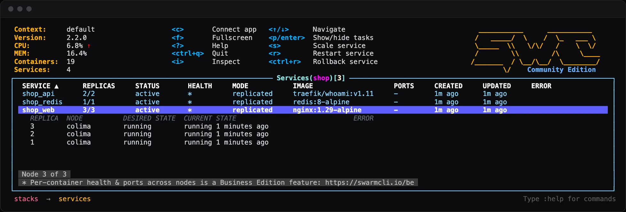Viewport: 626px width, 212px height.
Task: Click the Containers count 19
Action: (71, 62)
